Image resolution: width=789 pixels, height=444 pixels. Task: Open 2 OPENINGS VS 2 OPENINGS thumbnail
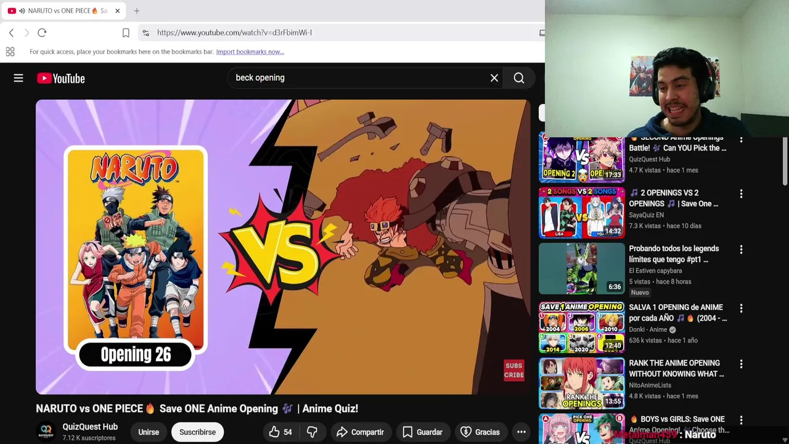pyautogui.click(x=582, y=213)
